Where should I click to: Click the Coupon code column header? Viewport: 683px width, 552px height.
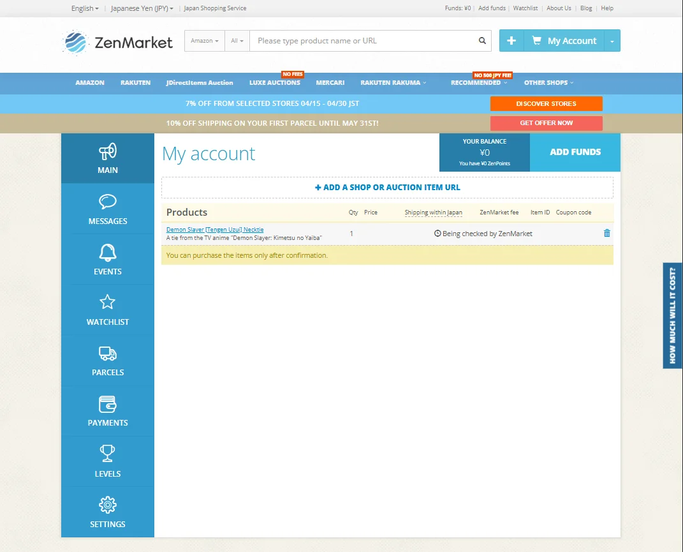tap(573, 213)
